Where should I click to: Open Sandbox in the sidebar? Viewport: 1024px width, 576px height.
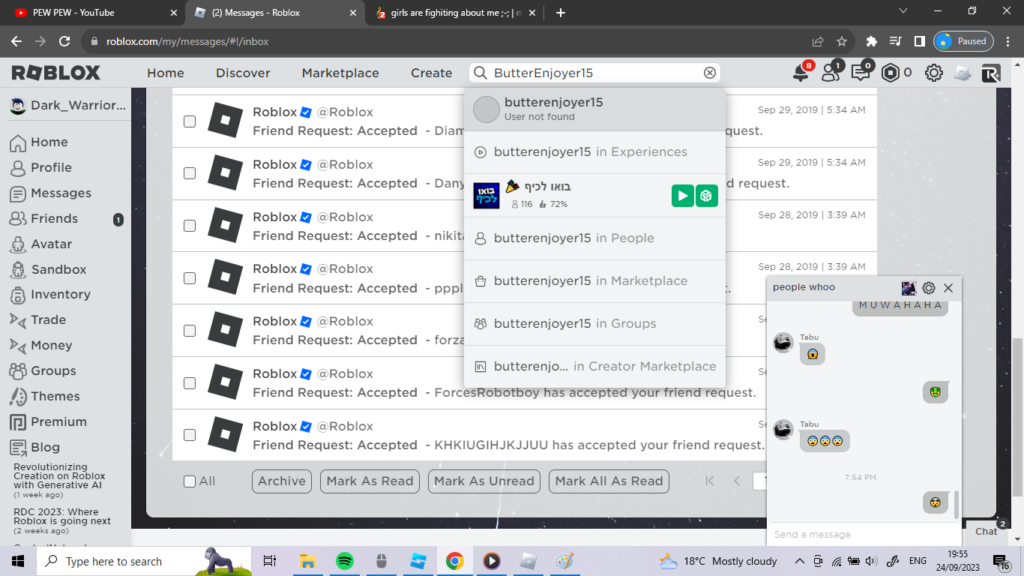pyautogui.click(x=58, y=269)
